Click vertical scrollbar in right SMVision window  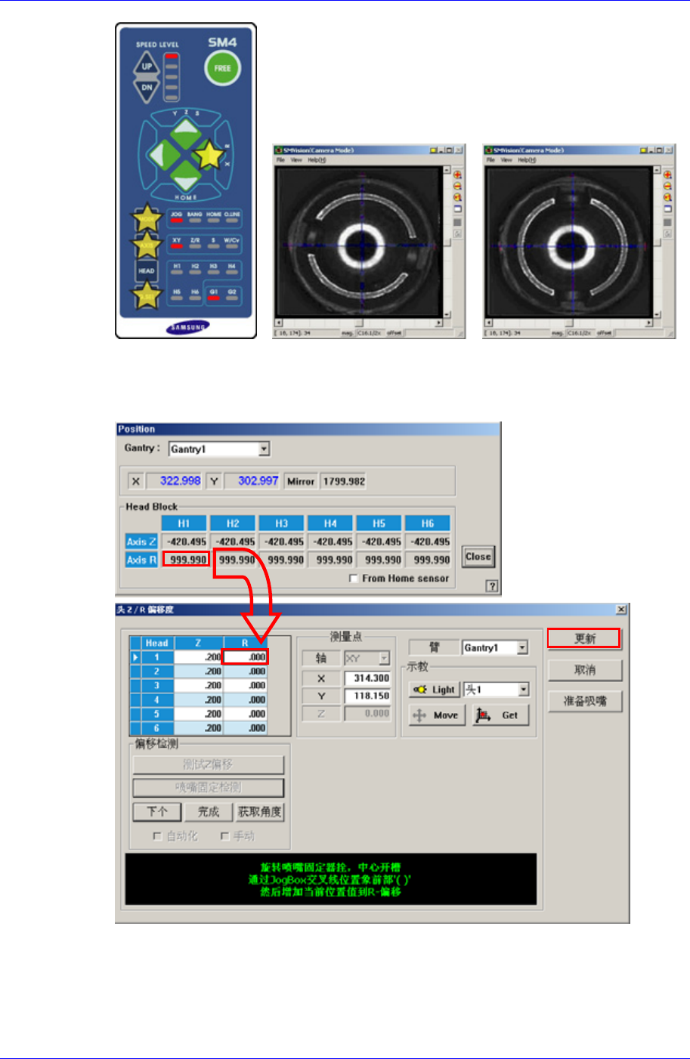tap(657, 242)
